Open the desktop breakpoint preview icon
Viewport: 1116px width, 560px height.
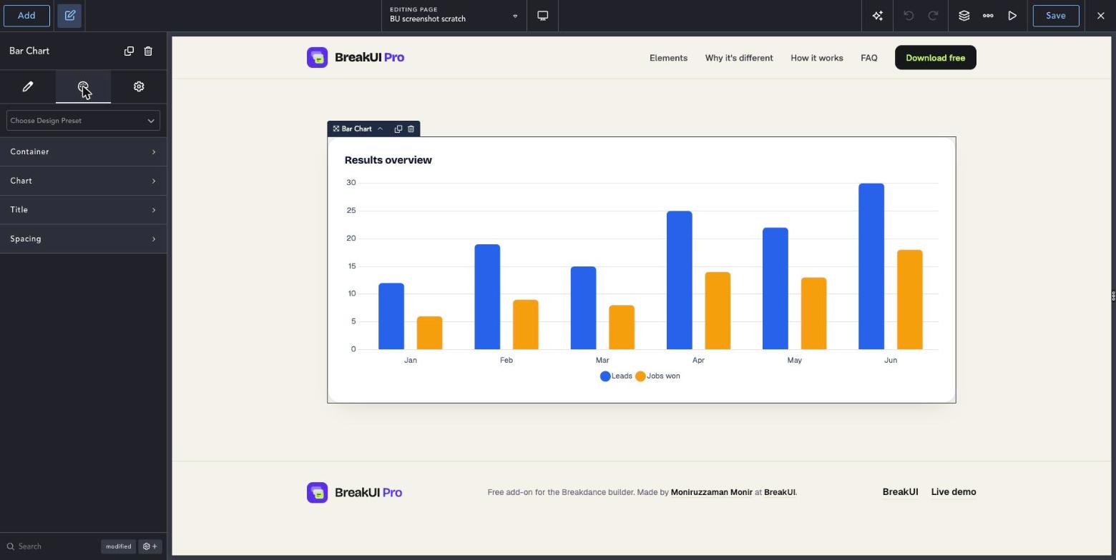(543, 16)
